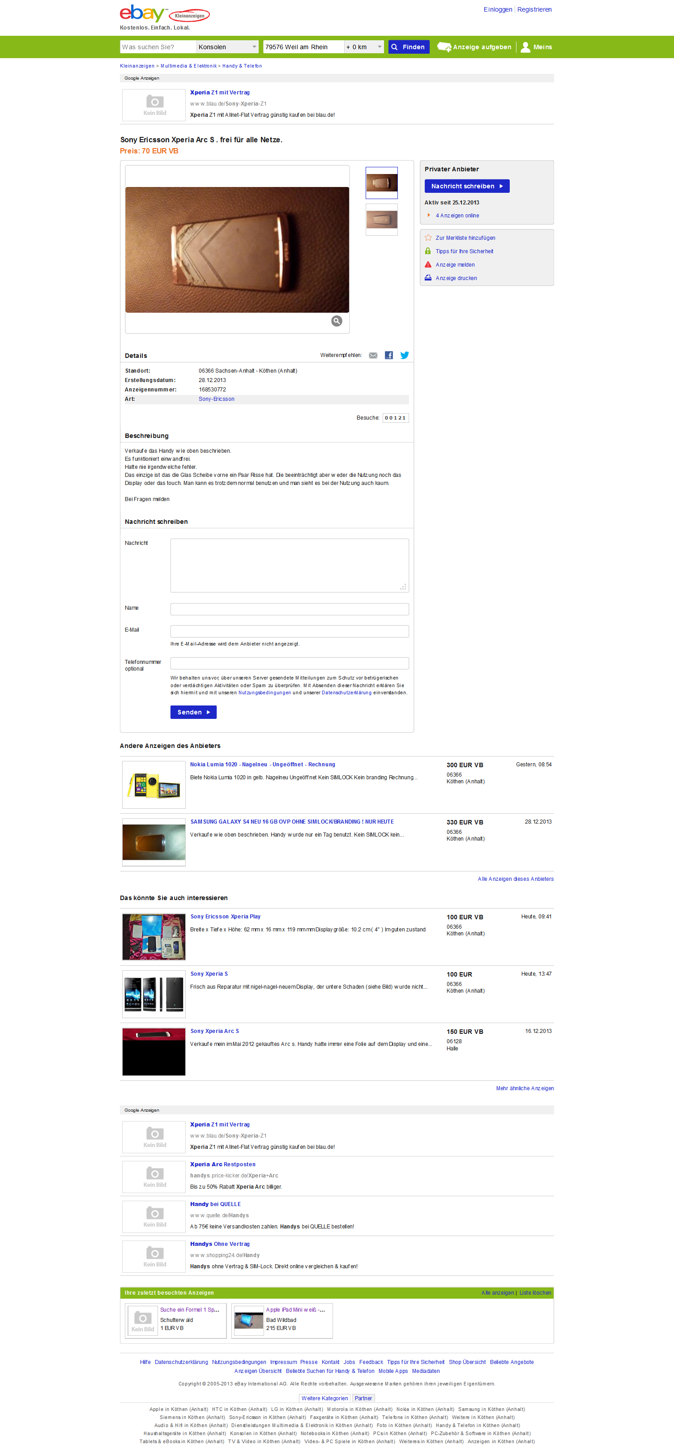Click Registrieren link

(534, 9)
